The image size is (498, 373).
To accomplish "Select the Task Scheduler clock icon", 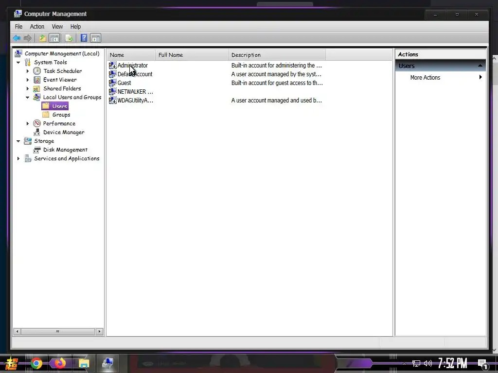I will pos(37,71).
